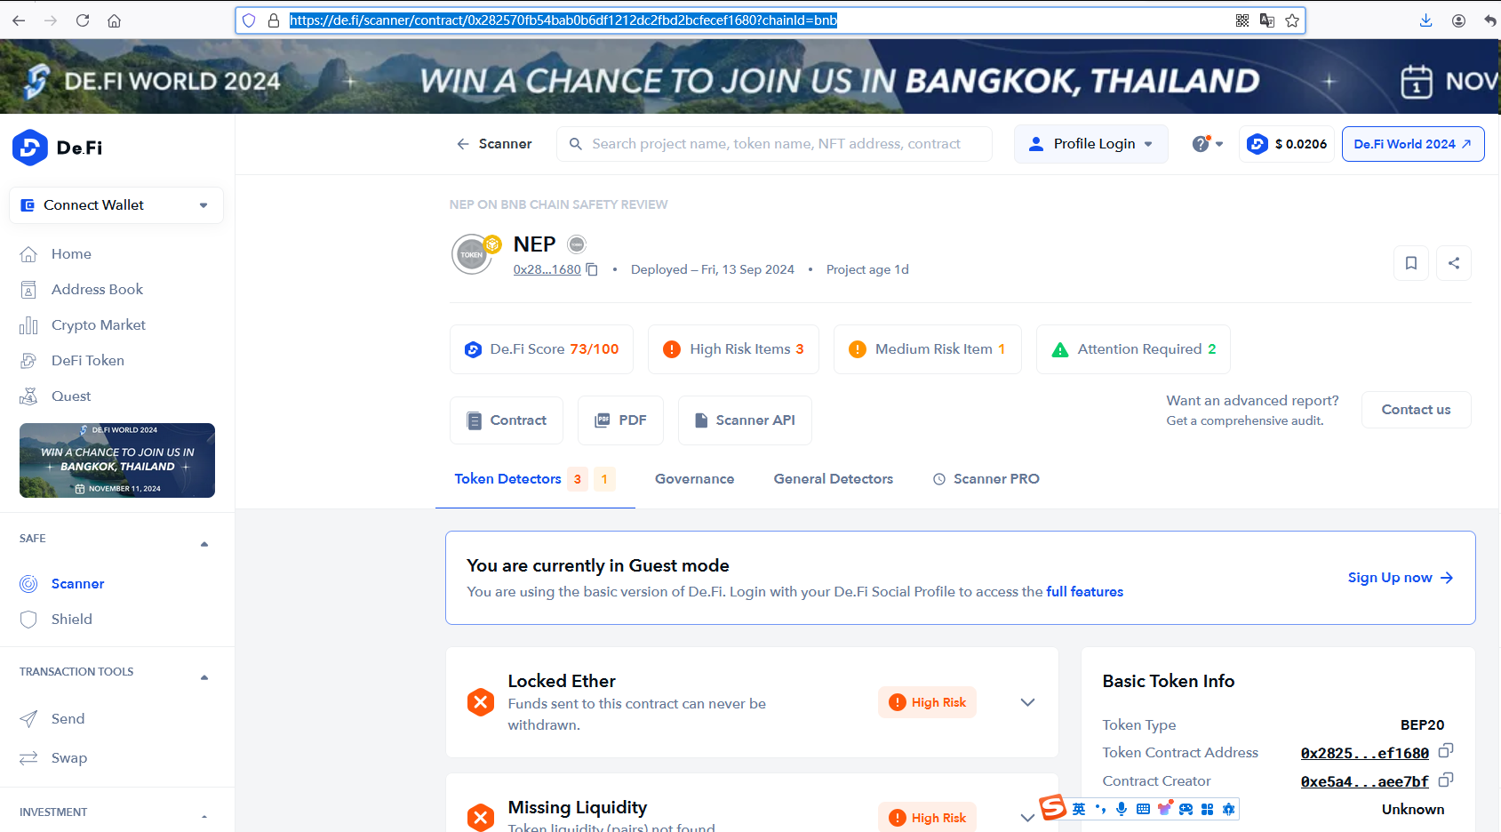Open the Profile Login dropdown
This screenshot has height=832, width=1501.
(x=1090, y=144)
